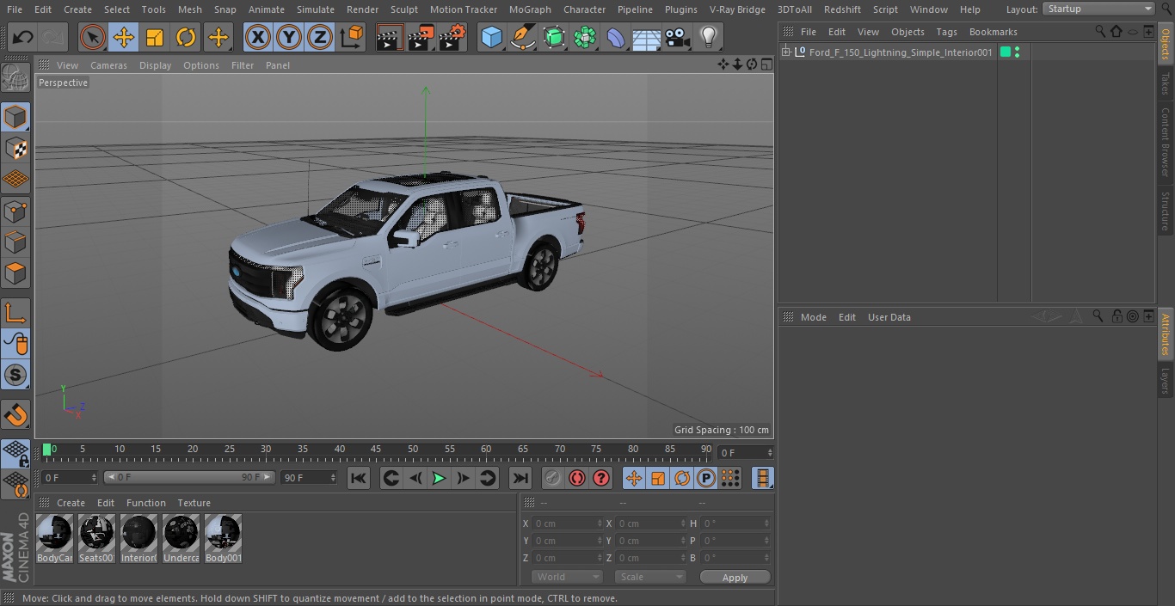This screenshot has width=1175, height=606.
Task: Add a Subdivision Surface generator
Action: [554, 37]
